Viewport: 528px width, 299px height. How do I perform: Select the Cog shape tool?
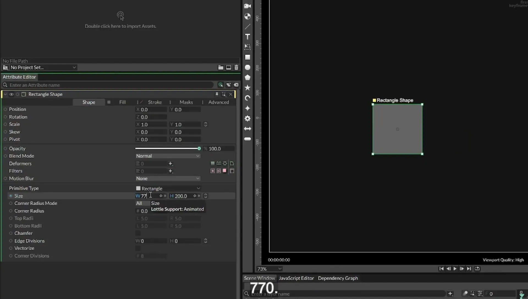248,118
